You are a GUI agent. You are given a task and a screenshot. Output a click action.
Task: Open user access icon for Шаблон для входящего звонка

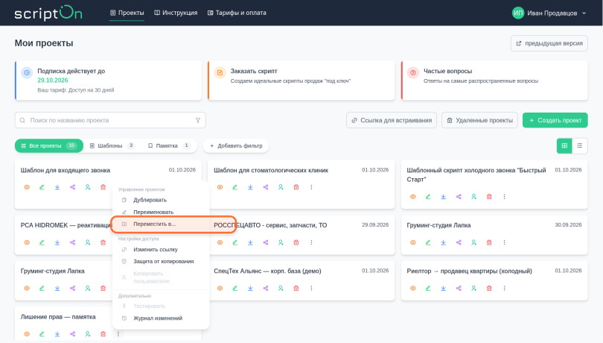[x=88, y=187]
